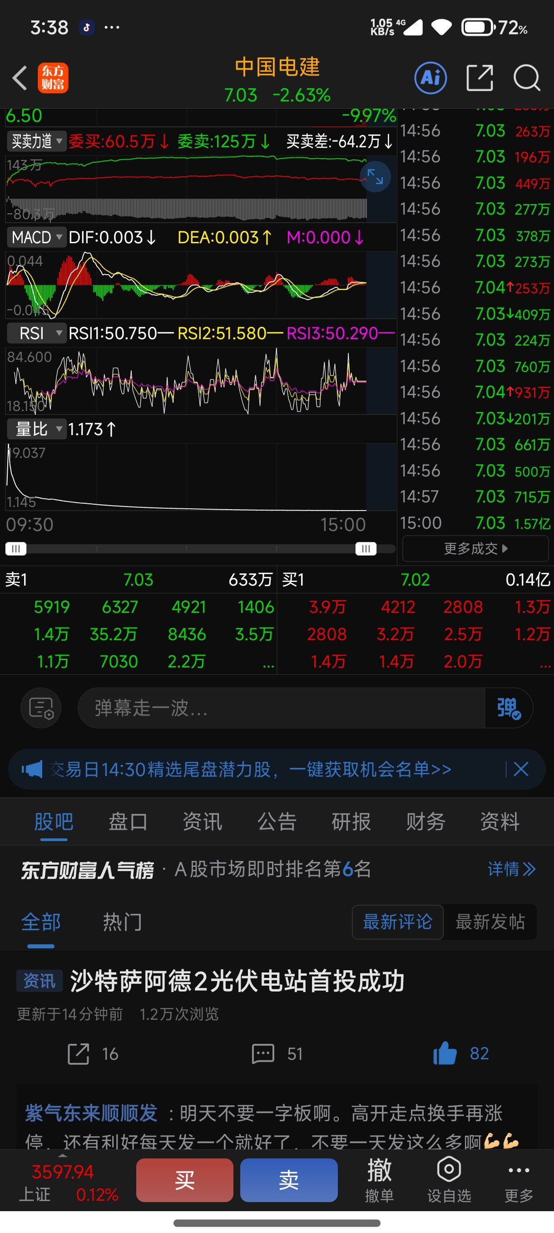The width and height of the screenshot is (554, 1233).
Task: Tap the 设自选 watchlist icon
Action: [x=449, y=1180]
